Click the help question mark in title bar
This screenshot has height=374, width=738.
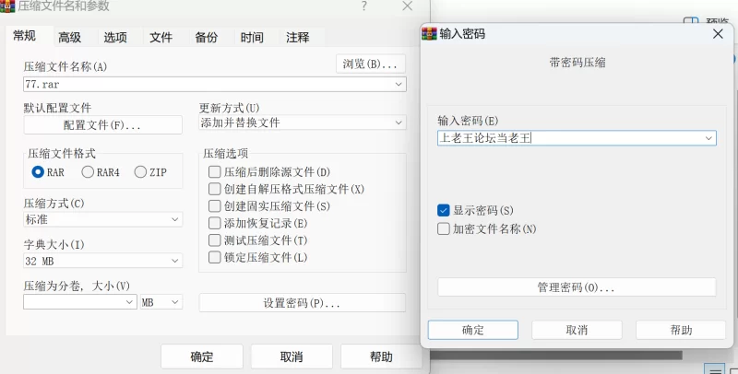[x=363, y=6]
